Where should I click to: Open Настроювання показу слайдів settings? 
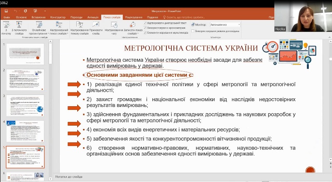point(79,28)
